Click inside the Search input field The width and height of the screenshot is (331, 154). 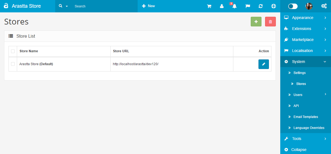(105, 6)
